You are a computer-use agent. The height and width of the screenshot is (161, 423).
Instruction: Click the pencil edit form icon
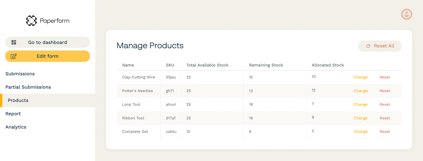[x=14, y=56]
